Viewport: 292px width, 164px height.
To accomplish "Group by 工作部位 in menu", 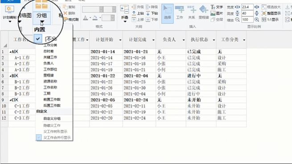I will 50,69.
